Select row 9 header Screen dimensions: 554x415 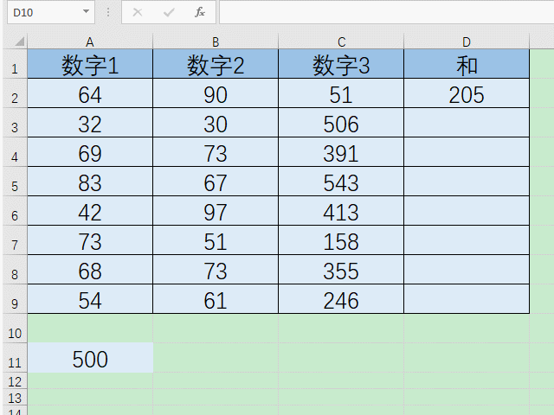point(15,298)
